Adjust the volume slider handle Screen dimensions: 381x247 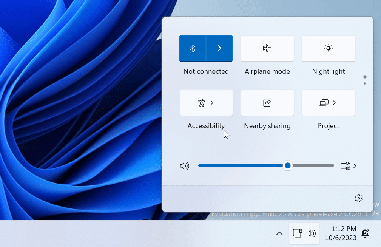pos(287,165)
